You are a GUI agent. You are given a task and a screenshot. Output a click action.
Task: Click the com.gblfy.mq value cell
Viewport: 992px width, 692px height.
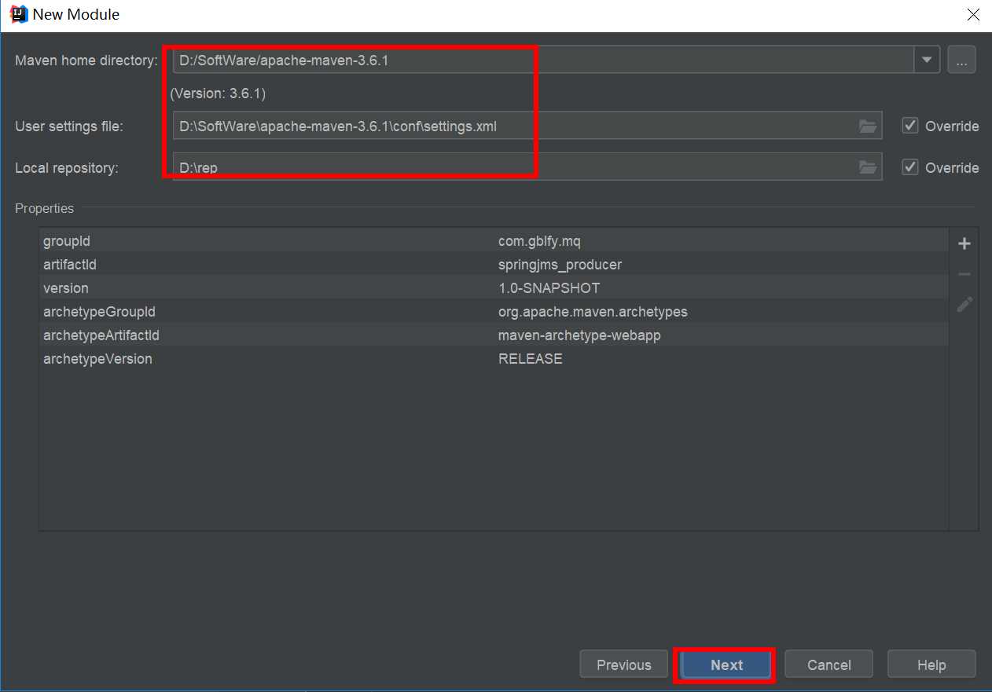[x=539, y=241]
